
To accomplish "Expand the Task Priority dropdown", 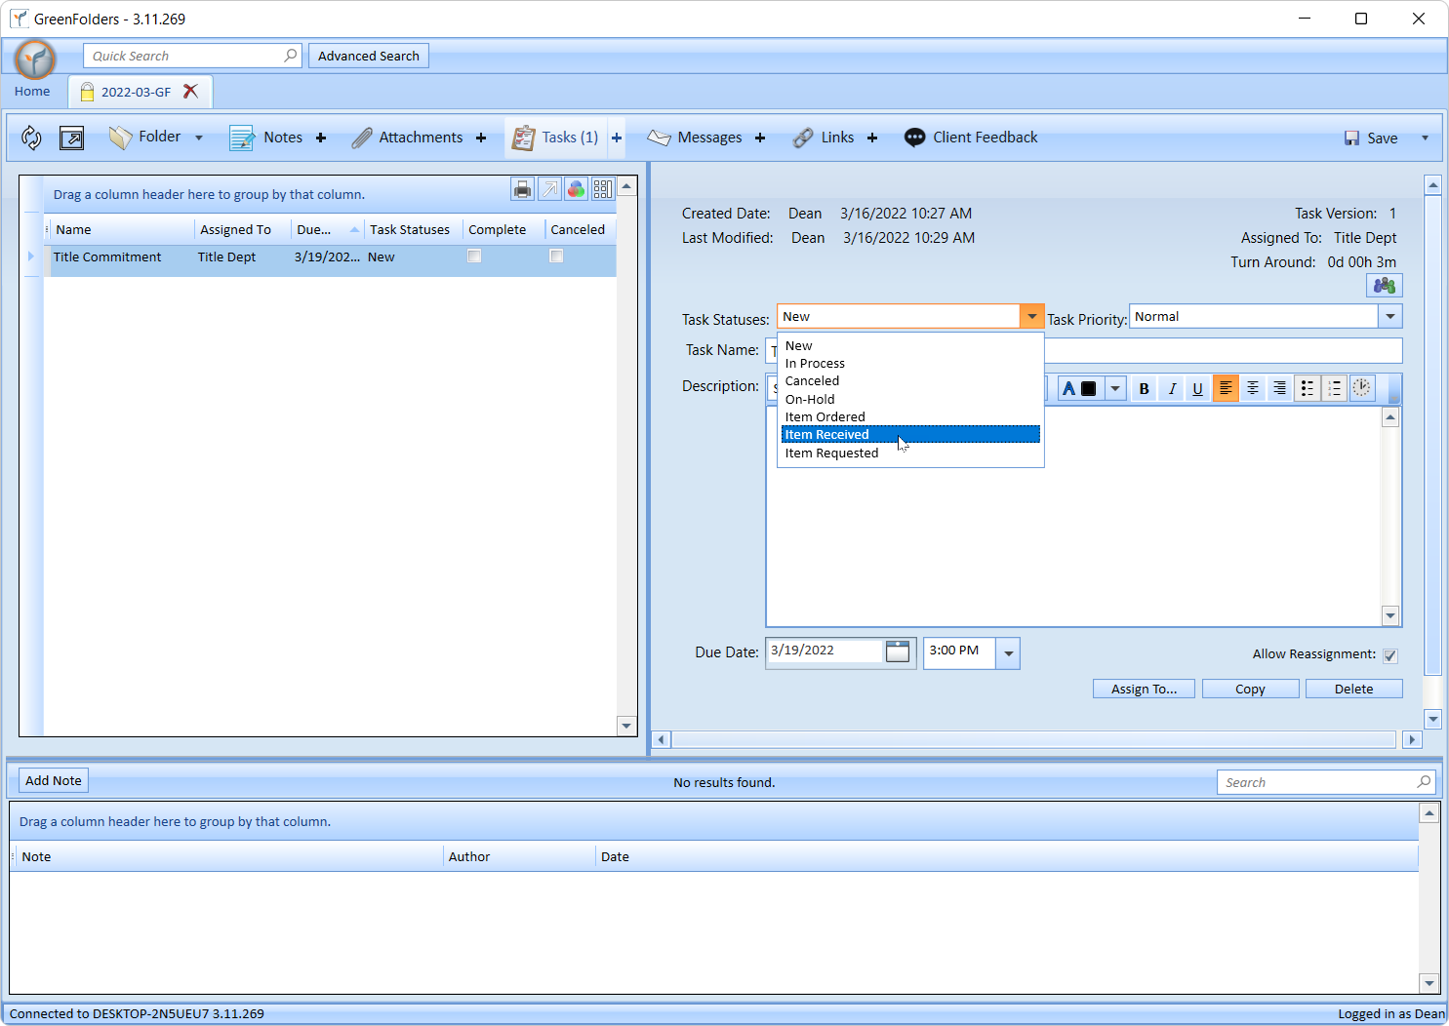I will click(1390, 317).
